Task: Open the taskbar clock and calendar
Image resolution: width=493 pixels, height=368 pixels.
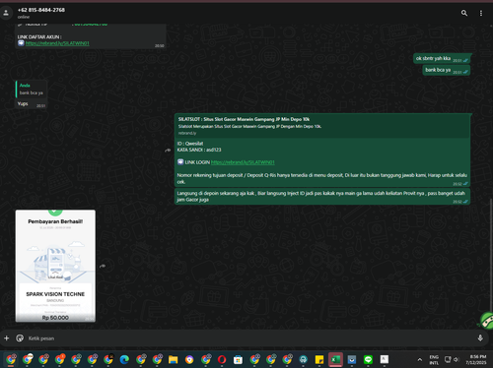Action: click(x=476, y=360)
